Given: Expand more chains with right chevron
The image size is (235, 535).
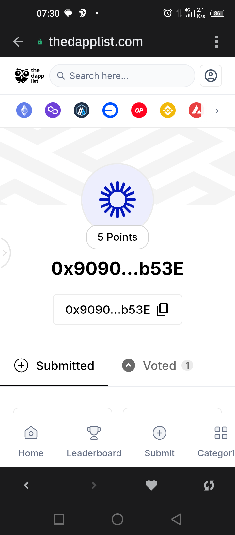Looking at the screenshot, I should click(217, 111).
